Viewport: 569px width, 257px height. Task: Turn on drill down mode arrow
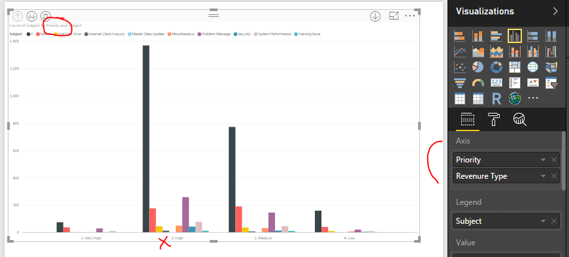[375, 16]
